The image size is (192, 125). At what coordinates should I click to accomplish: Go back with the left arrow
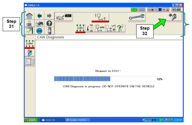tap(40, 16)
